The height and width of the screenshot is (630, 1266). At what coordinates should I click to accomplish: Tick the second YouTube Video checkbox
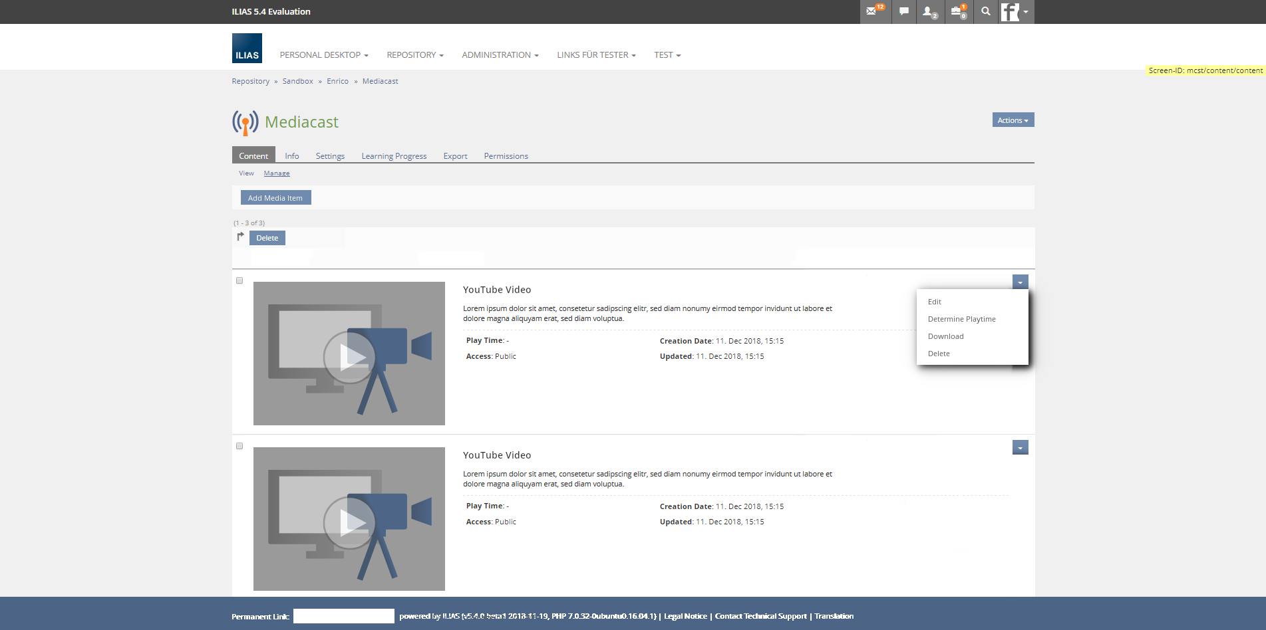click(239, 446)
